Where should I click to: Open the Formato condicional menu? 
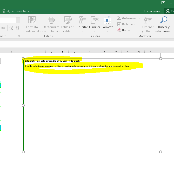click(x=32, y=24)
